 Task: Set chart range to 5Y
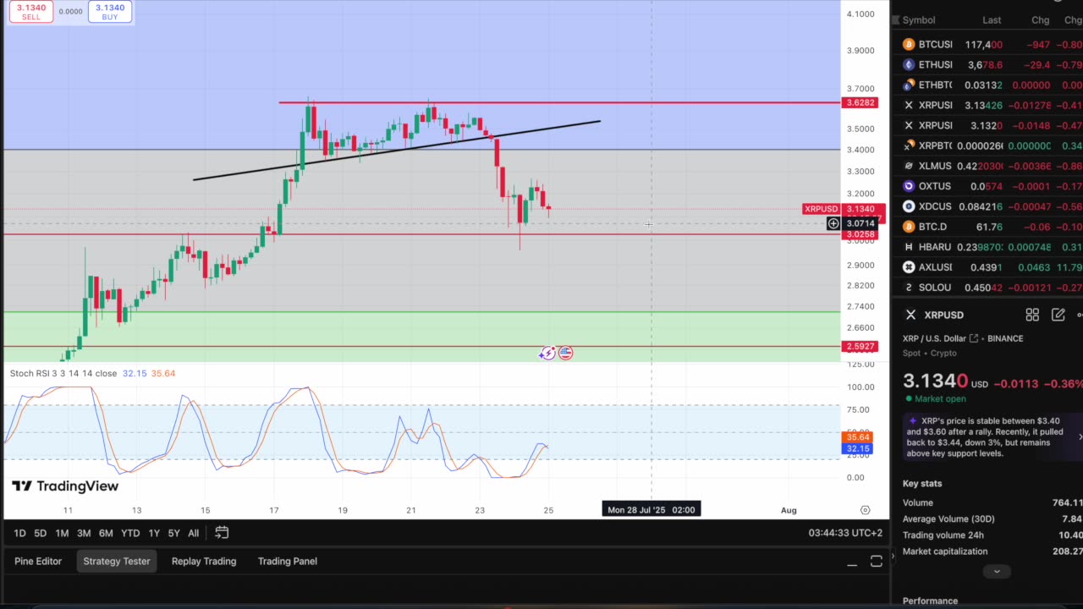(173, 533)
